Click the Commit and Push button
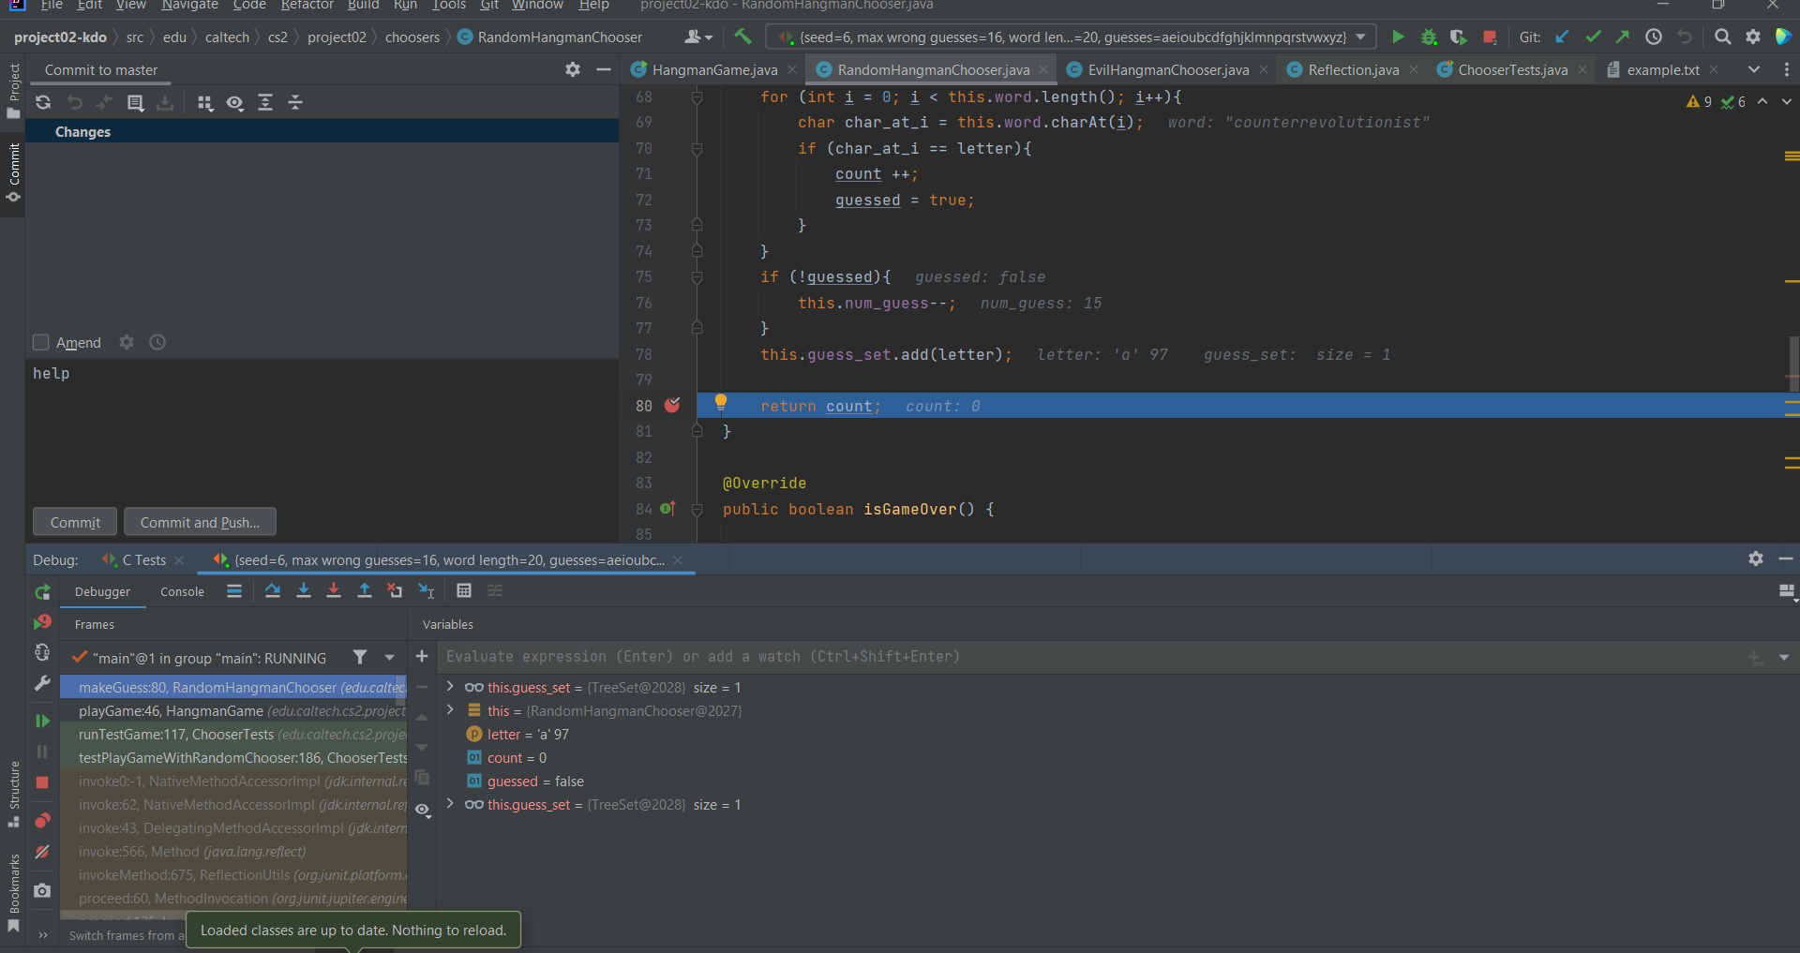 click(x=200, y=522)
